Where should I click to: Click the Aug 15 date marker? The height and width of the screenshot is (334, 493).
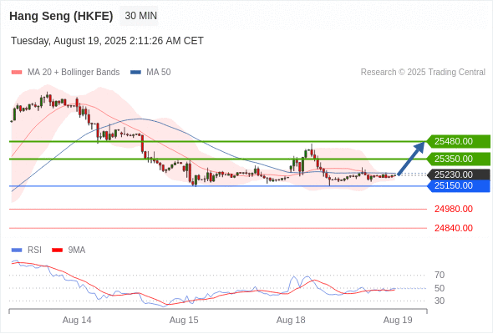(184, 320)
